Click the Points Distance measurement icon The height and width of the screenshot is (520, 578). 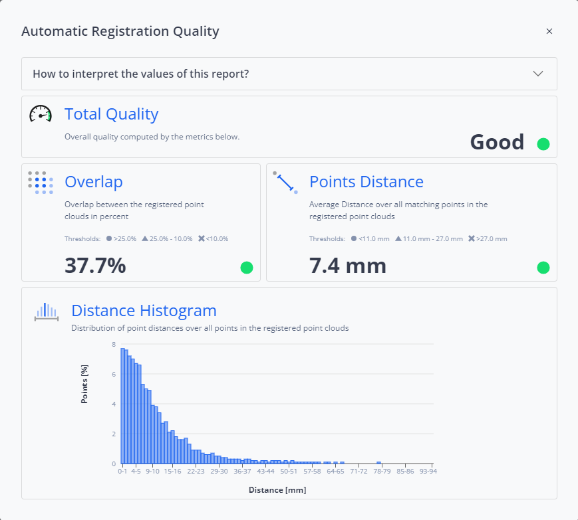pyautogui.click(x=285, y=183)
